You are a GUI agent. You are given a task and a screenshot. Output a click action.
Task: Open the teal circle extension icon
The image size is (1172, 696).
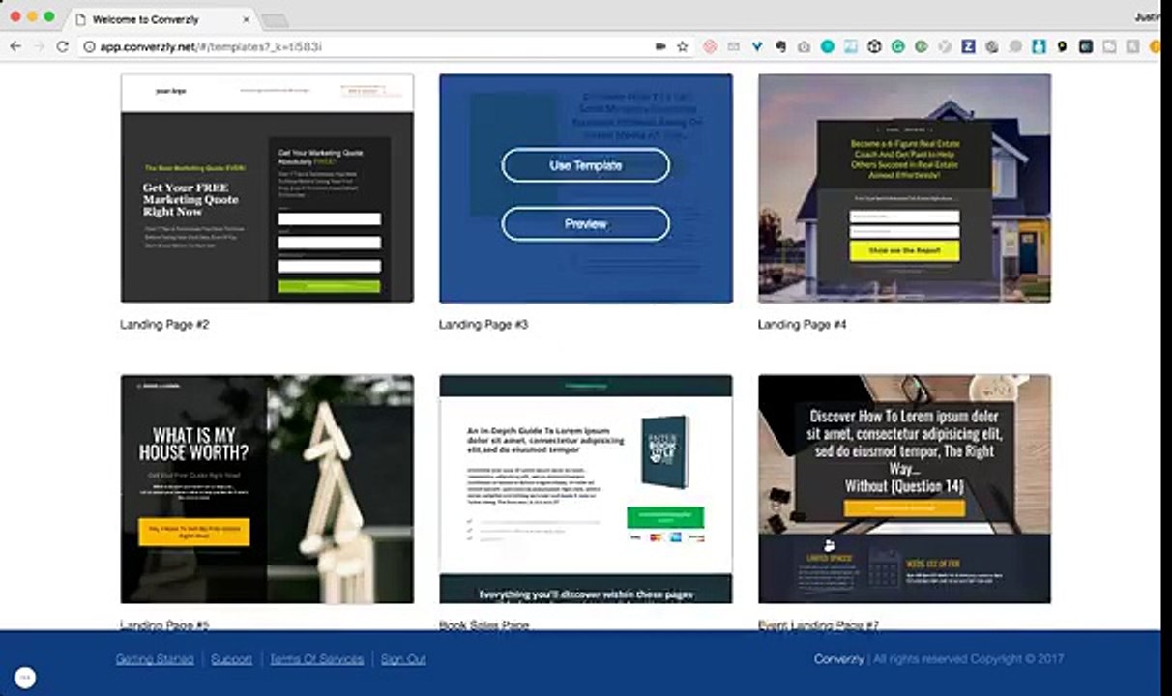pyautogui.click(x=827, y=46)
